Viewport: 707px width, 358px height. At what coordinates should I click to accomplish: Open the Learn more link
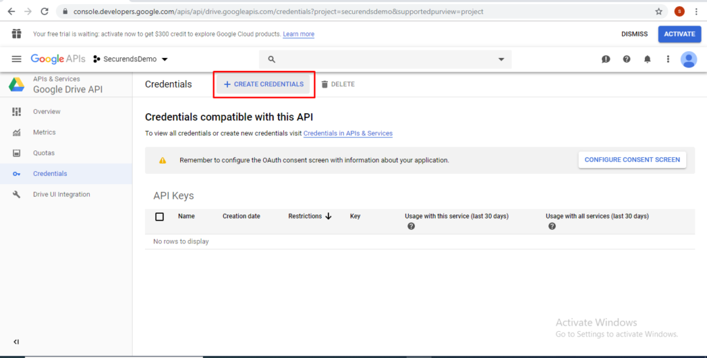tap(298, 34)
